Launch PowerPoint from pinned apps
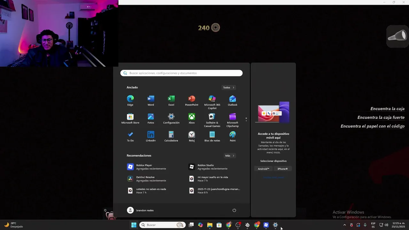The height and width of the screenshot is (230, 409). (192, 101)
